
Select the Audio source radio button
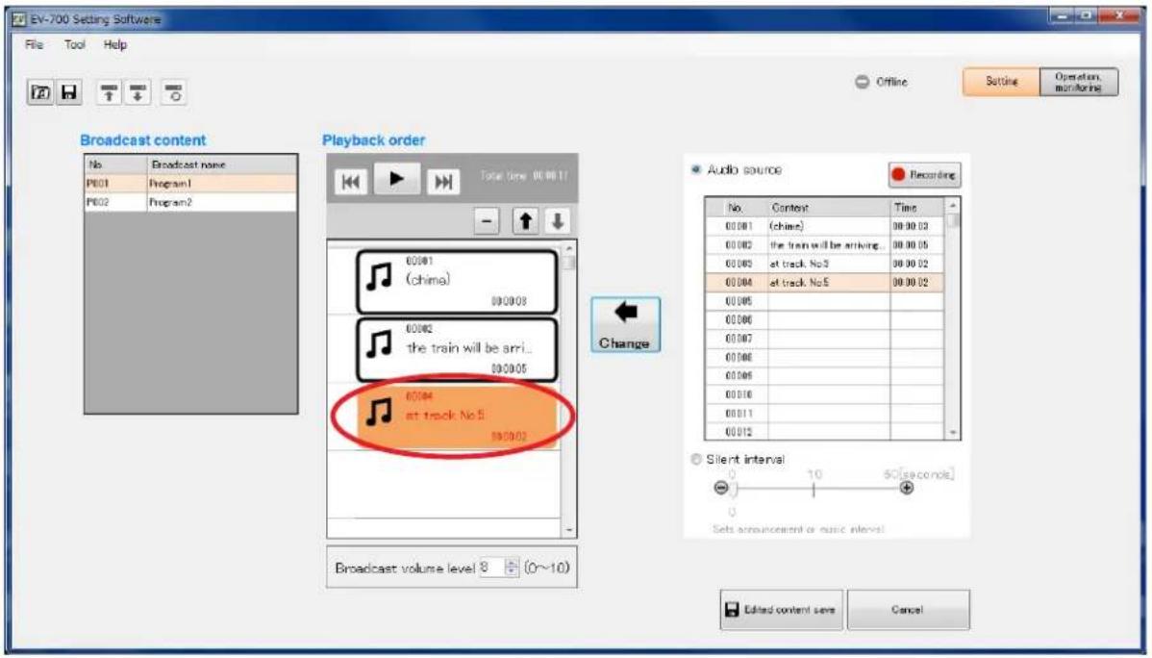pyautogui.click(x=695, y=170)
